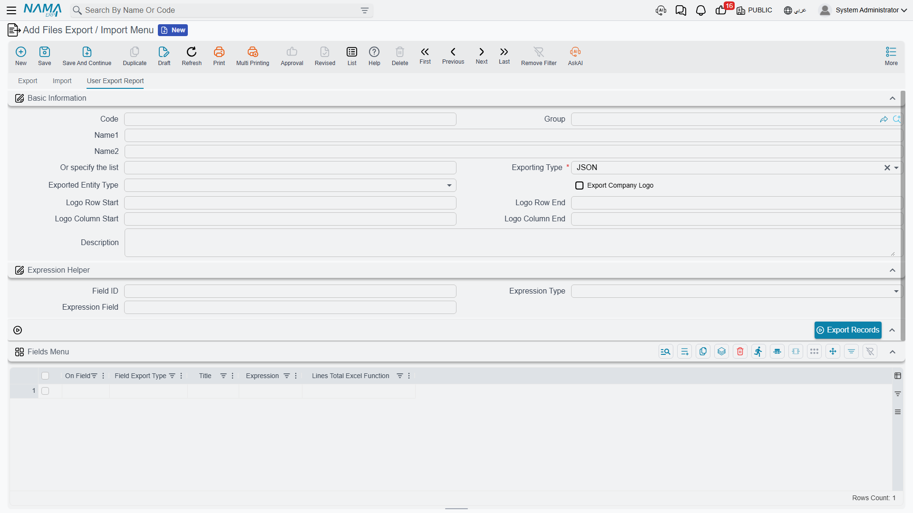This screenshot has width=913, height=513.
Task: Open Expression Type dropdown
Action: [x=896, y=291]
